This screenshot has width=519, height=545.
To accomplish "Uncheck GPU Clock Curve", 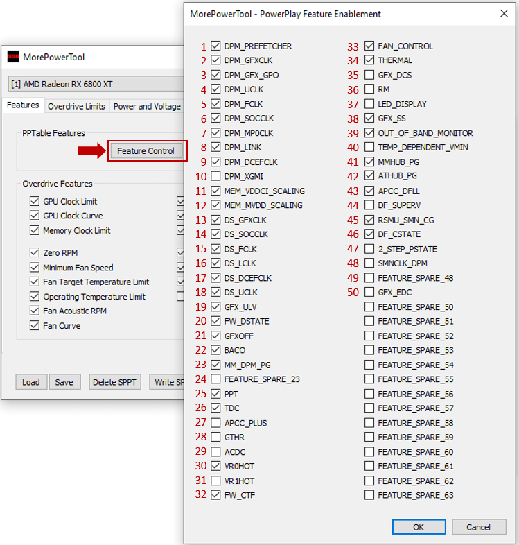I will click(x=35, y=216).
